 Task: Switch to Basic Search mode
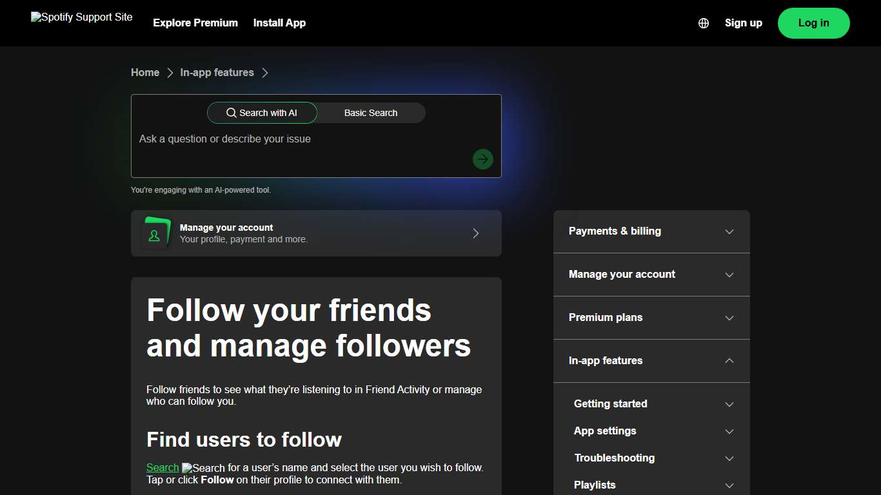[x=371, y=113]
